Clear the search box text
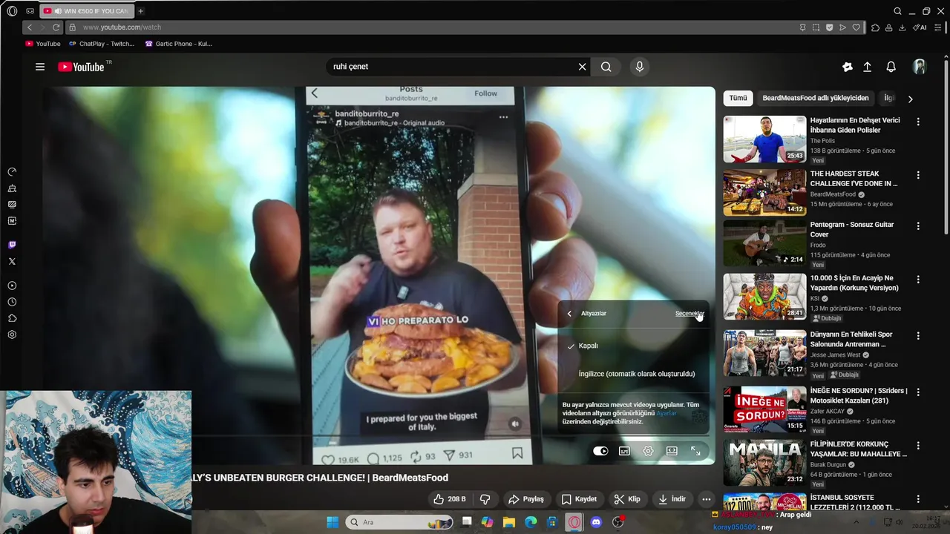The height and width of the screenshot is (534, 950). pyautogui.click(x=583, y=67)
